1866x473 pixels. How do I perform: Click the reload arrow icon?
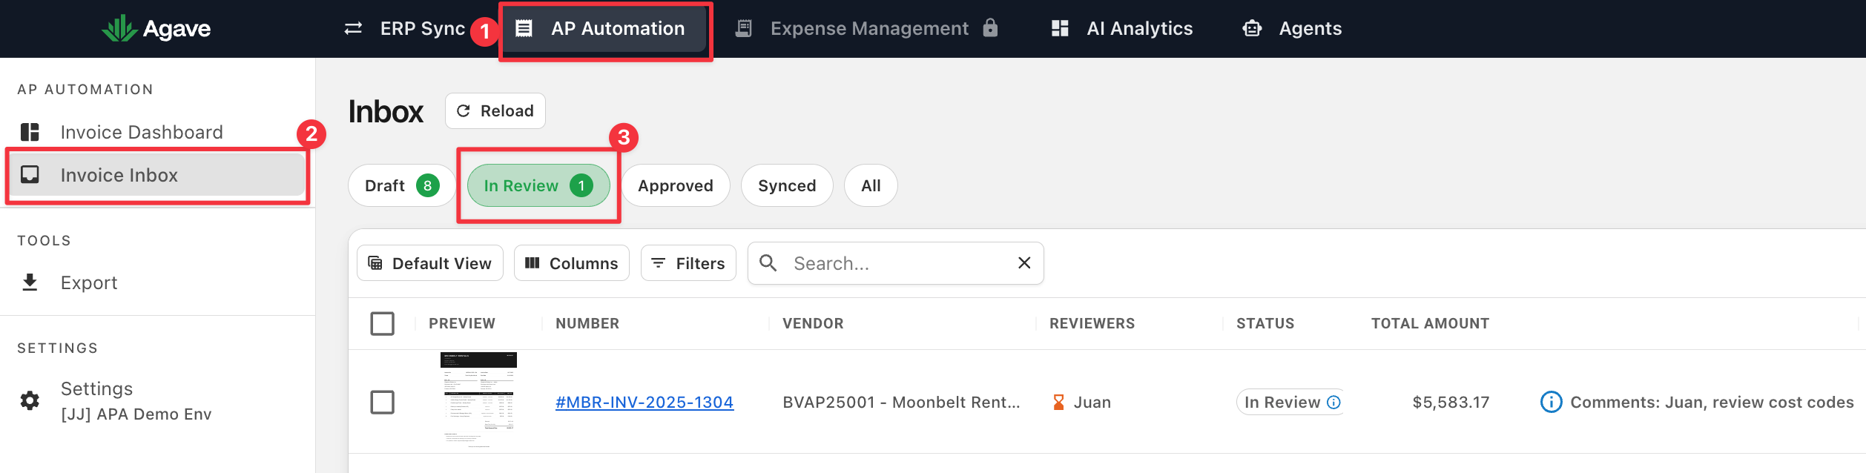pyautogui.click(x=464, y=110)
